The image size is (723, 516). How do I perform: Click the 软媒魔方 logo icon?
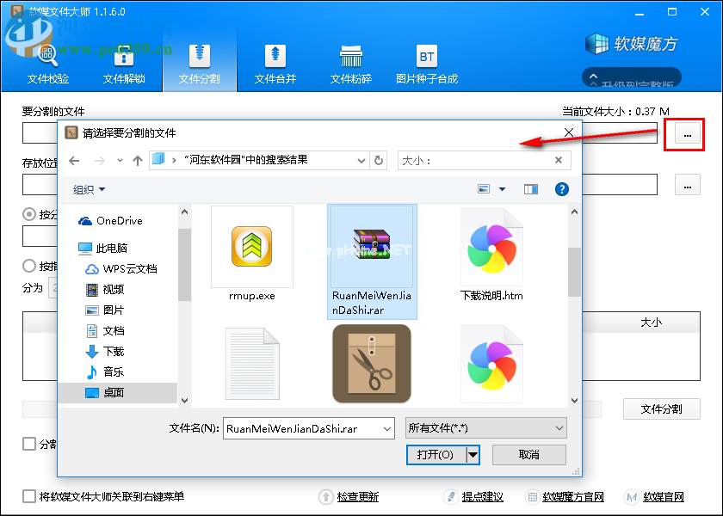[x=596, y=43]
